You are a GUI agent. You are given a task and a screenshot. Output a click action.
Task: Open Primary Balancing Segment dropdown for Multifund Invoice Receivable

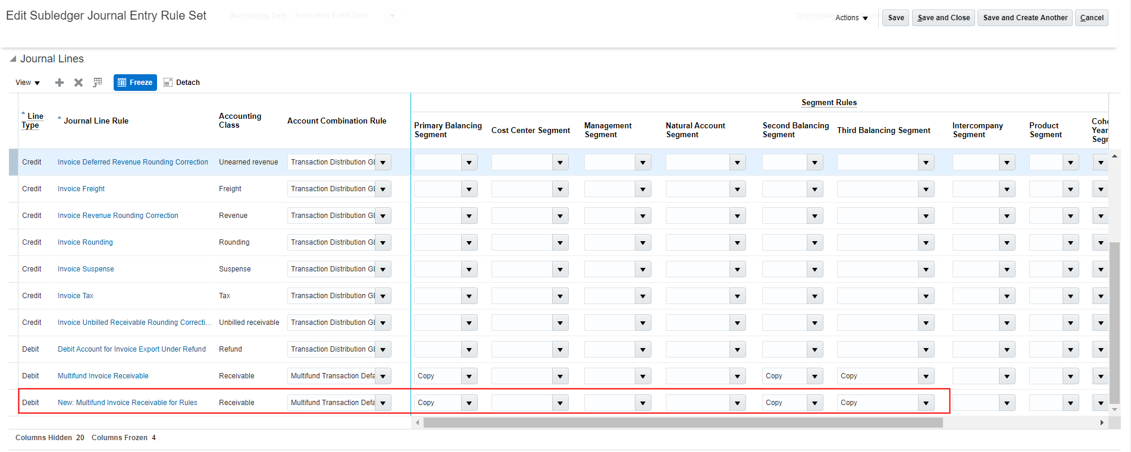click(x=469, y=376)
